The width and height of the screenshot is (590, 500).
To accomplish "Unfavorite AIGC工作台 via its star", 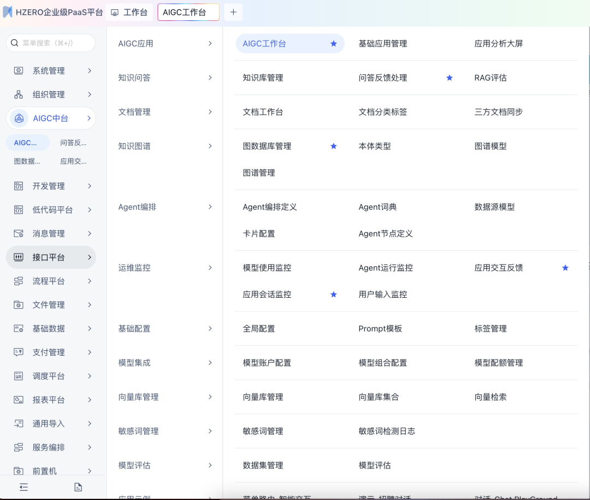I will click(334, 44).
